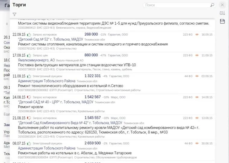
Task: Toggle the eye icon beside date 30.06.15
Action: point(197,143)
